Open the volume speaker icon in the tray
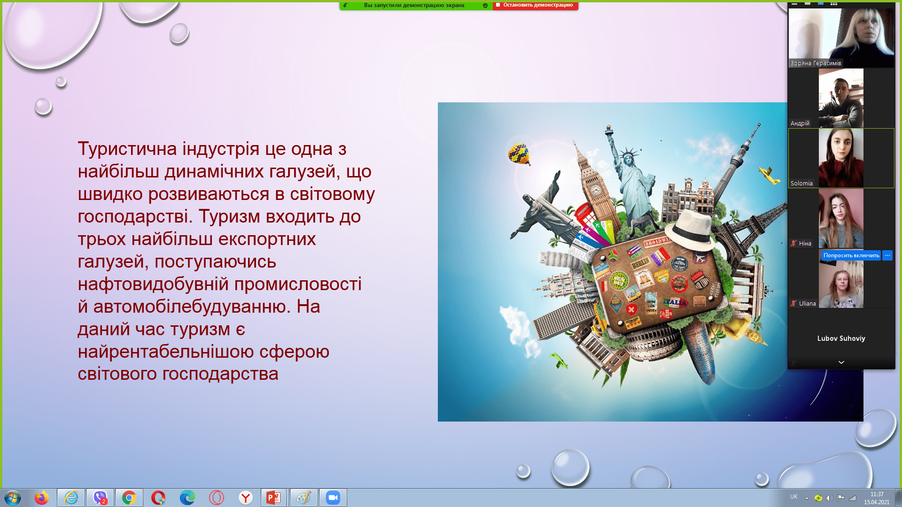This screenshot has width=902, height=507. click(830, 498)
